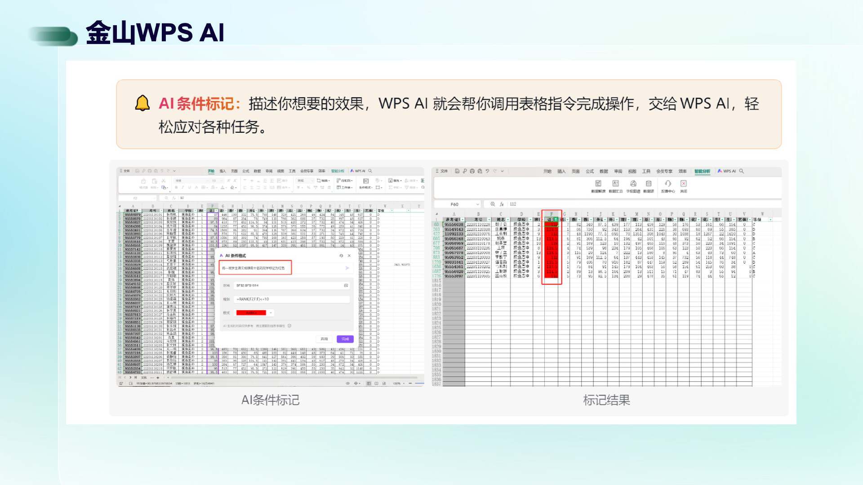Click fx insert function icon in the right window
The height and width of the screenshot is (485, 863).
pos(502,204)
